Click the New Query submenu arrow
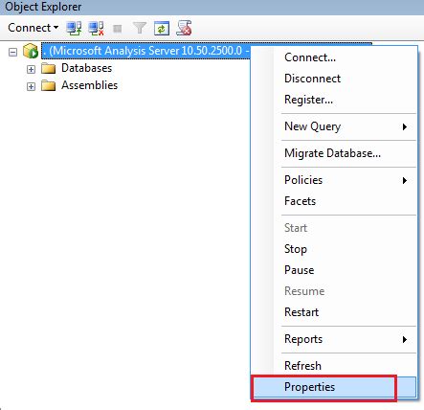Image resolution: width=424 pixels, height=410 pixels. pos(405,127)
